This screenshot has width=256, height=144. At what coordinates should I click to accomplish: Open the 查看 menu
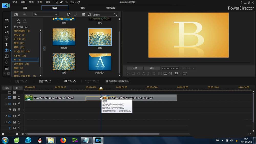pyautogui.click(x=39, y=2)
